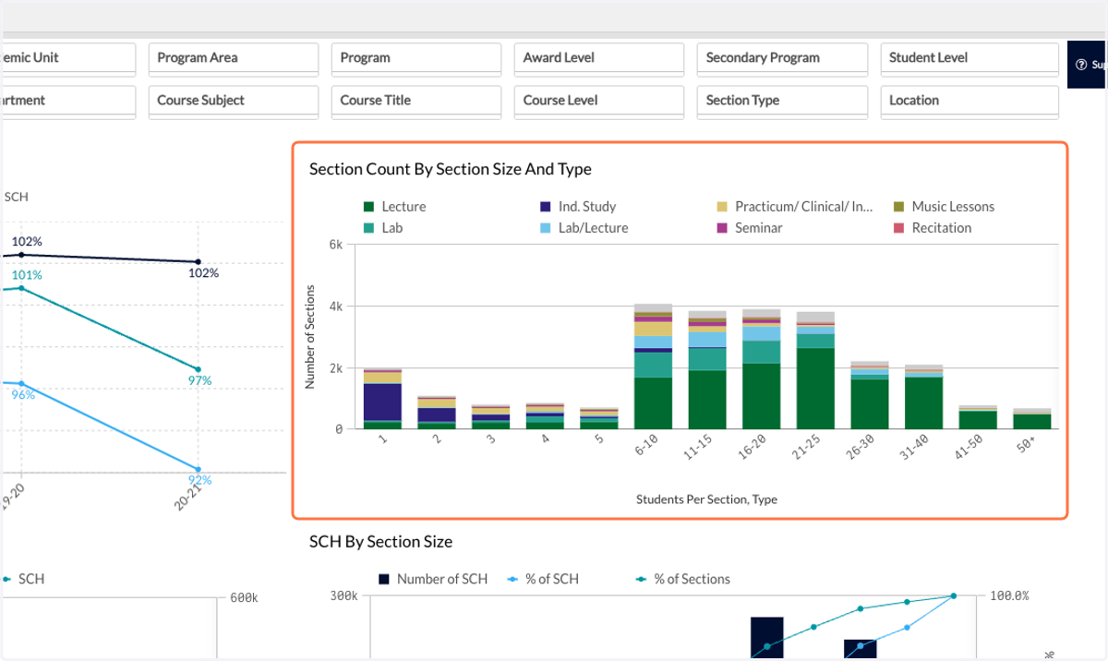Click the 11-15 students stacked bar
This screenshot has width=1108, height=661.
pyautogui.click(x=707, y=370)
